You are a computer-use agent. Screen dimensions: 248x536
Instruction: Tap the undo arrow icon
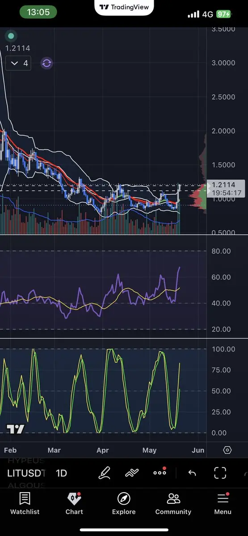(192, 473)
